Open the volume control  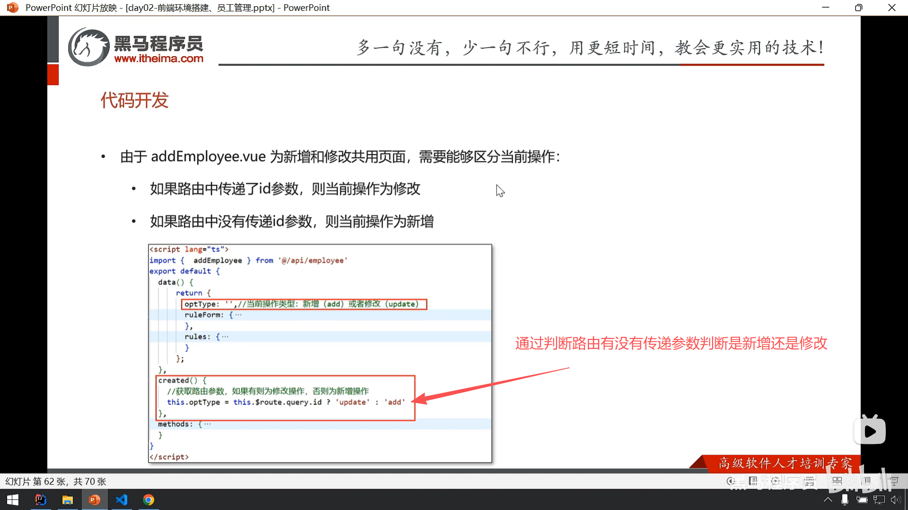(895, 500)
